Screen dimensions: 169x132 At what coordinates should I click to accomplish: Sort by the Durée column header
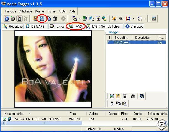(138, 114)
